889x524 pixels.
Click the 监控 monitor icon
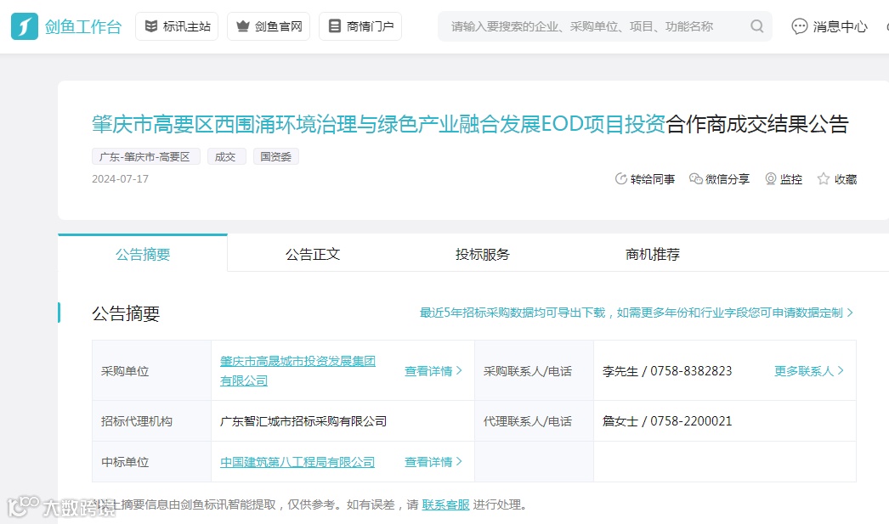771,179
